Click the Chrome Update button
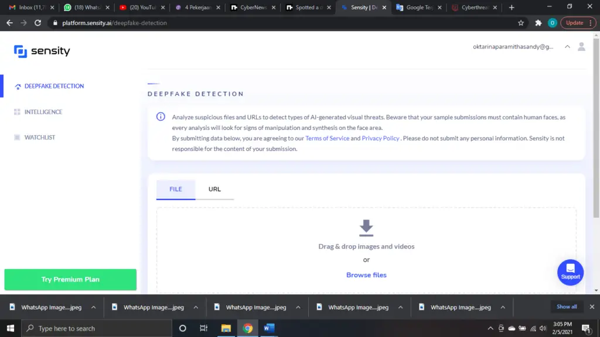600x337 pixels. 578,23
